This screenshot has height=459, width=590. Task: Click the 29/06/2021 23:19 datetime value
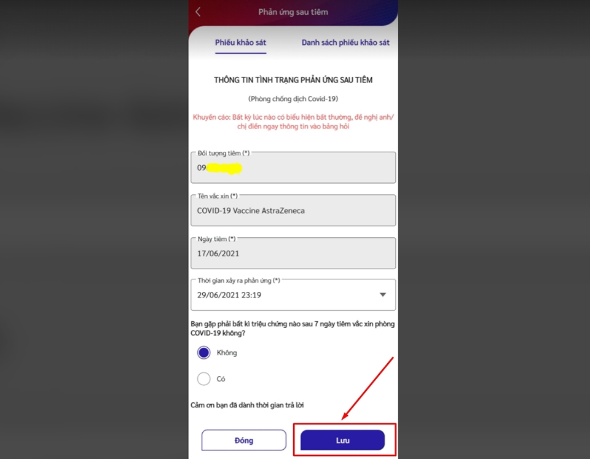pyautogui.click(x=229, y=295)
